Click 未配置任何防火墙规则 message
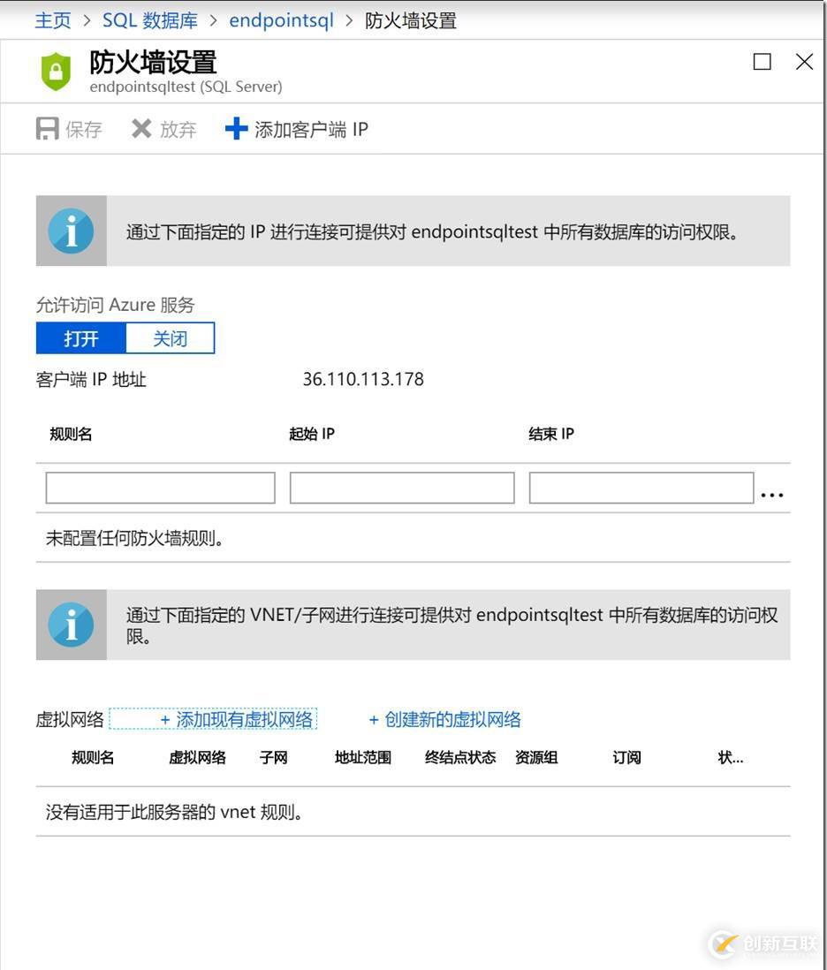This screenshot has height=970, width=827. pos(134,538)
